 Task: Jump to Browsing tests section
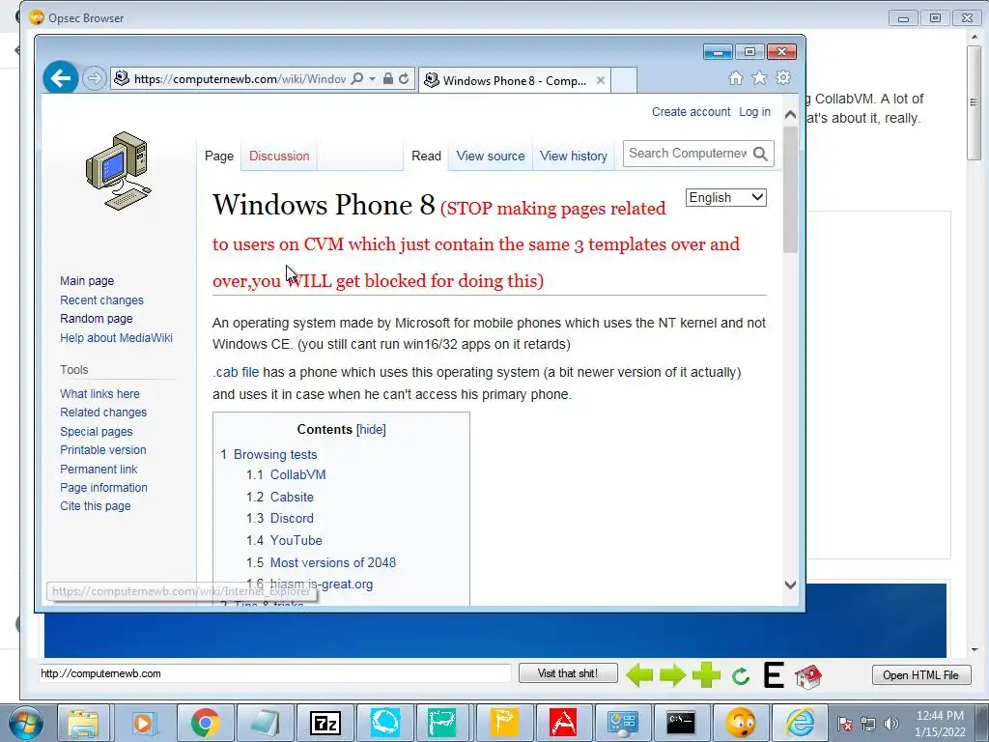pos(275,455)
